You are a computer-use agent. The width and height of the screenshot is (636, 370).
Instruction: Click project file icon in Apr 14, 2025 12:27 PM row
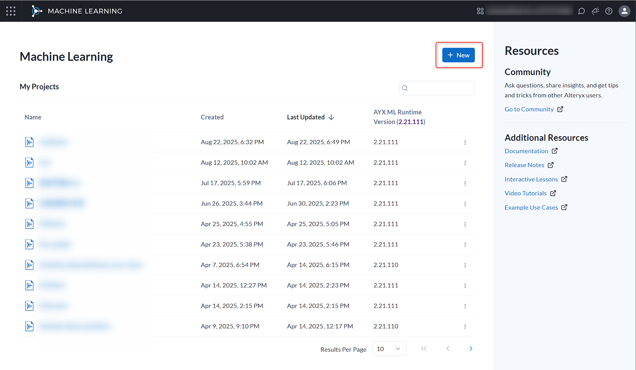pyautogui.click(x=29, y=285)
